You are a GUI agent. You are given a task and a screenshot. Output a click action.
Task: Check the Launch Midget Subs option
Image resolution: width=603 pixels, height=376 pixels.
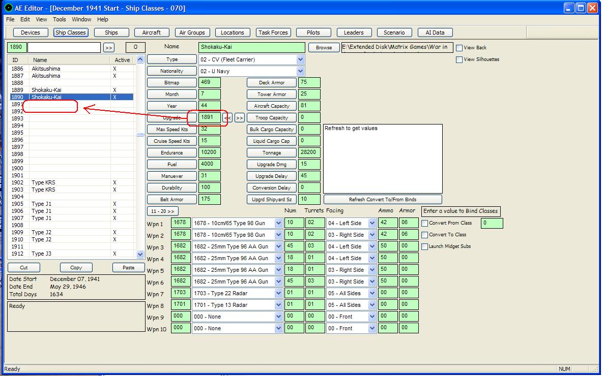point(425,246)
